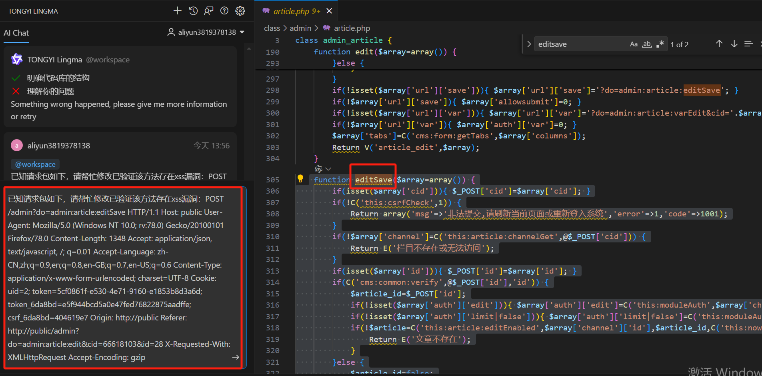This screenshot has width=762, height=376.
Task: Select the AI Chat tab
Action: [16, 33]
